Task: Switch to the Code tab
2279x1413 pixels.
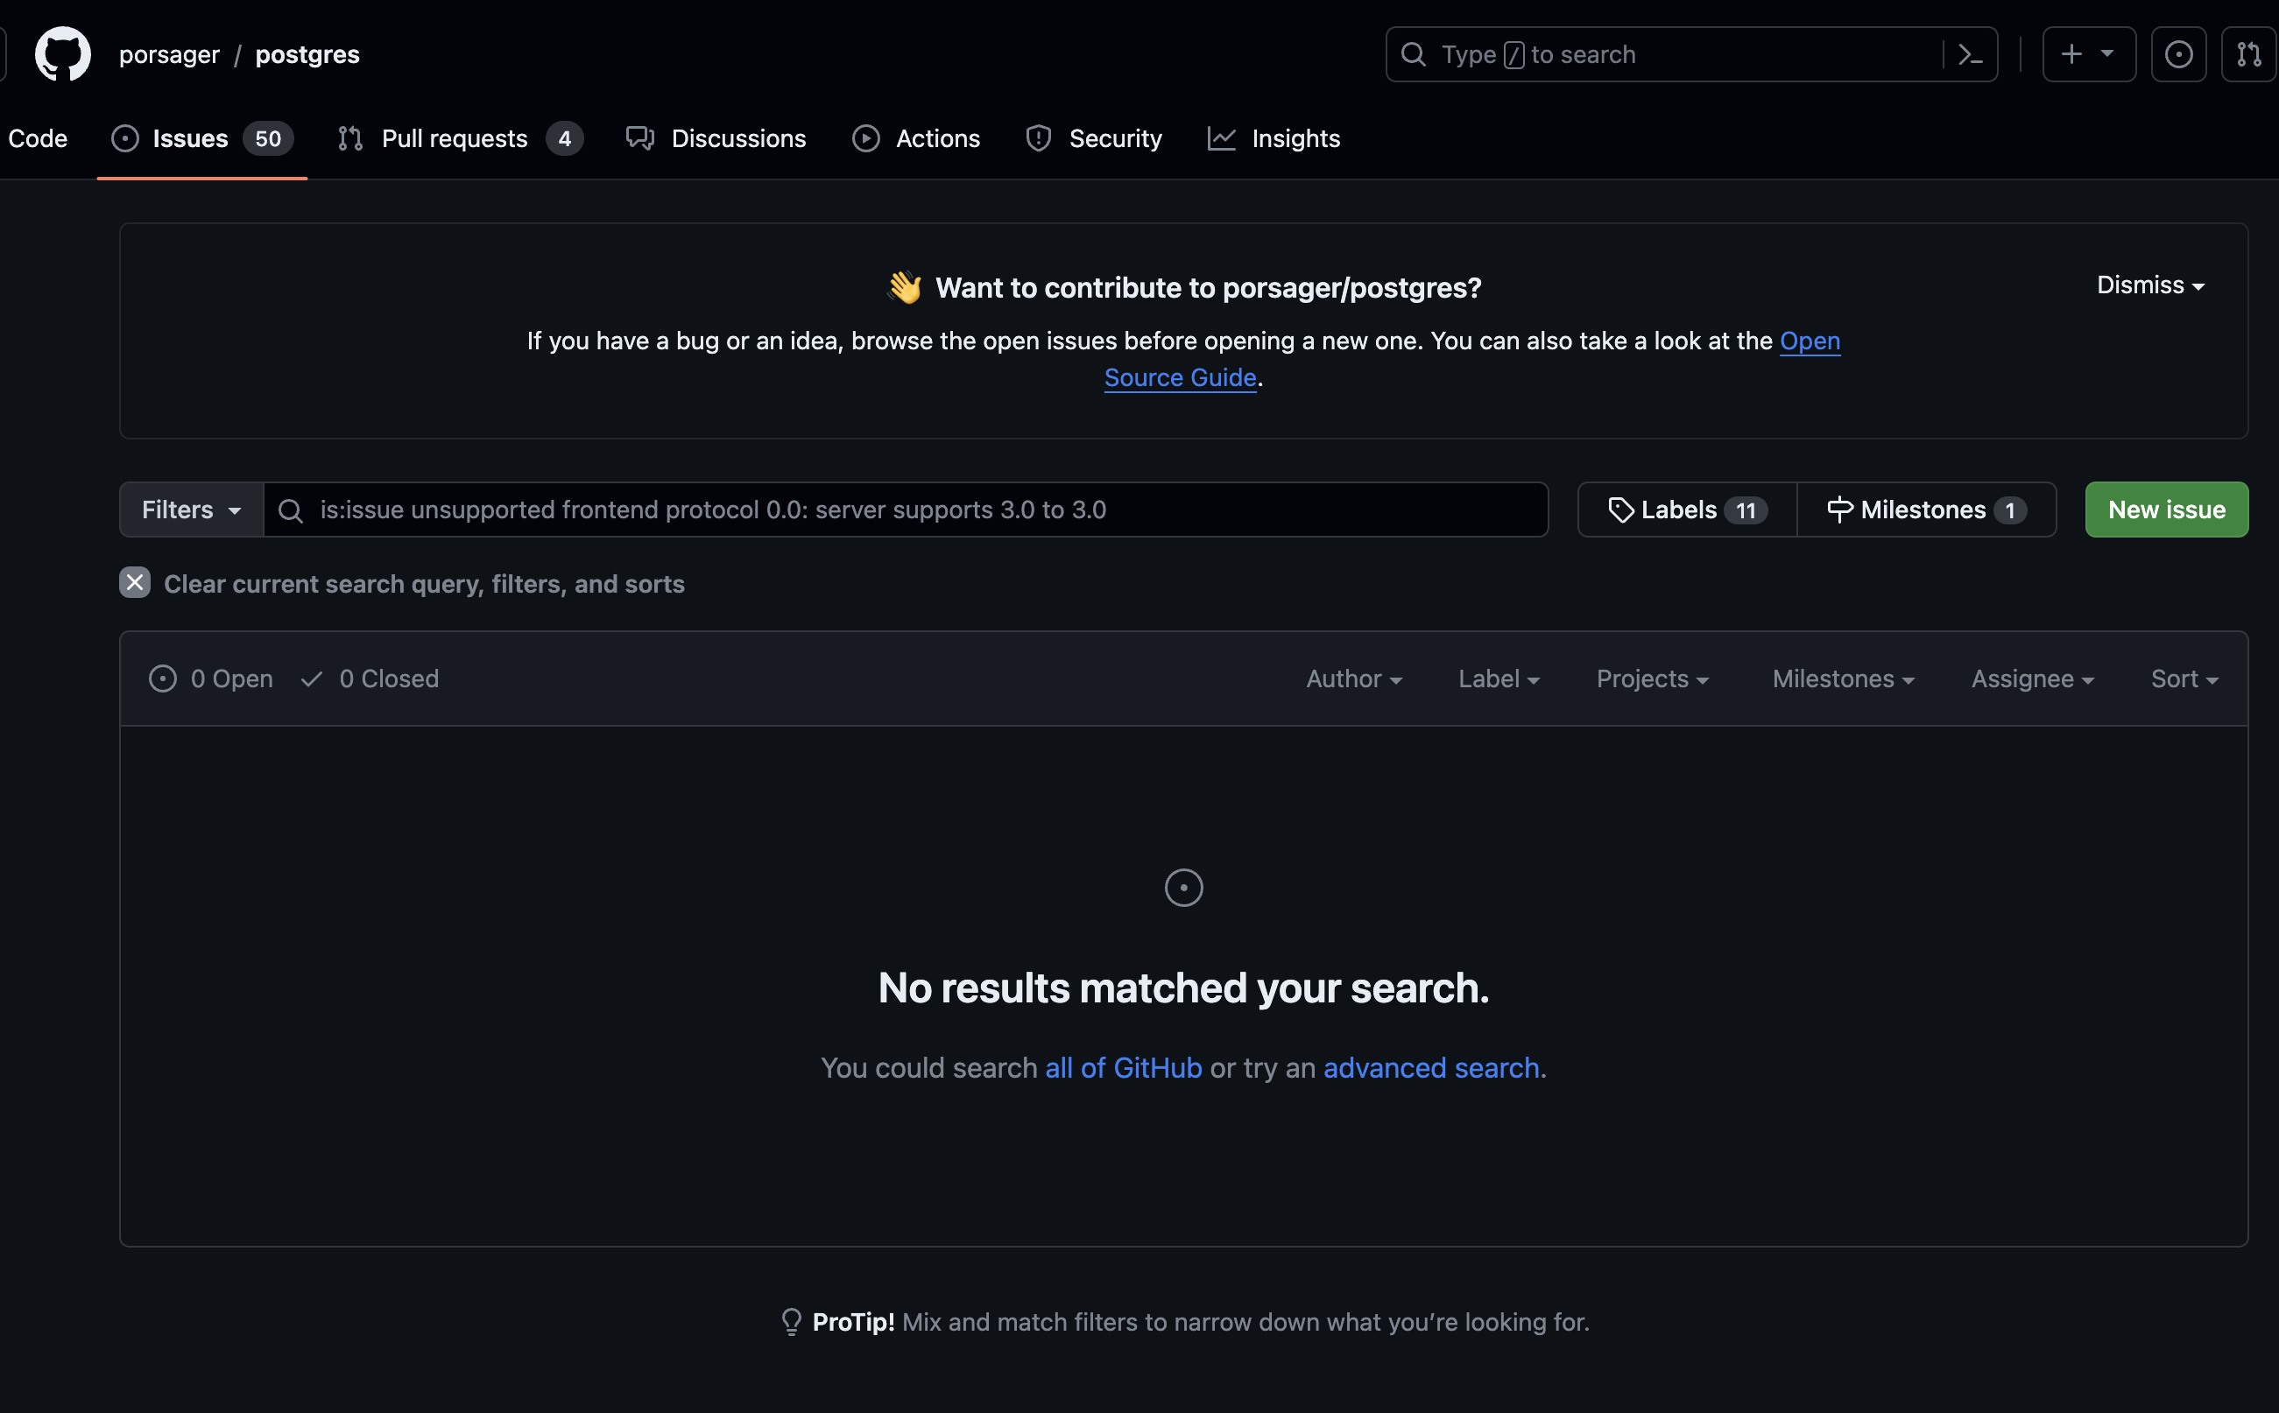Action: coord(38,138)
